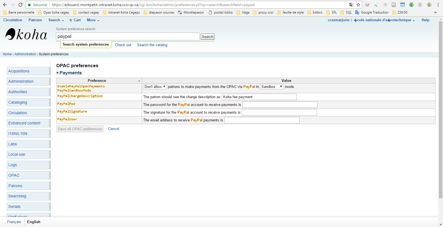Click the translate page icon in address bar
The image size is (443, 227).
click(x=351, y=5)
